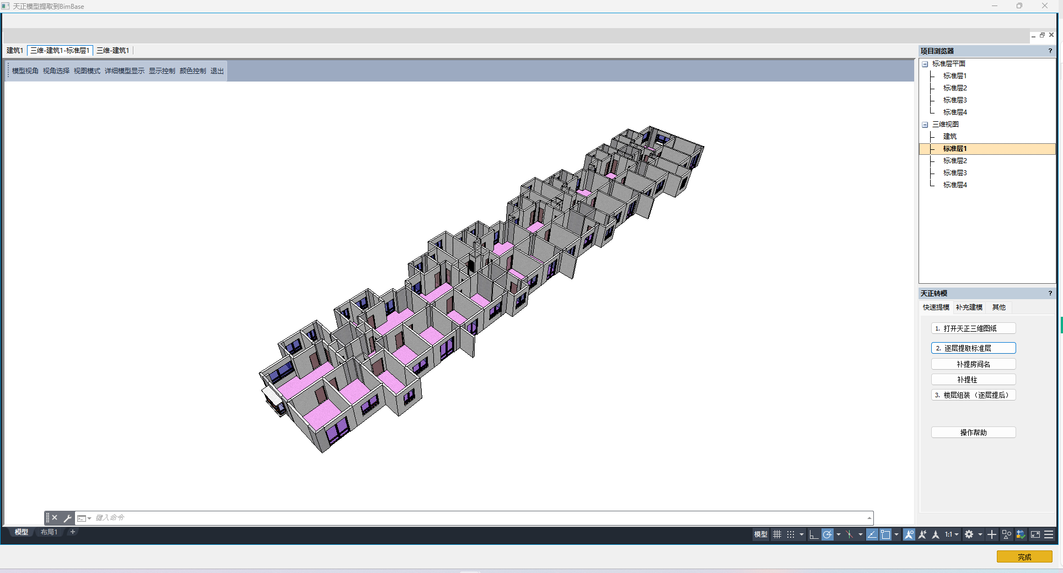Click the 补提房间名 button
This screenshot has width=1063, height=573.
point(974,364)
